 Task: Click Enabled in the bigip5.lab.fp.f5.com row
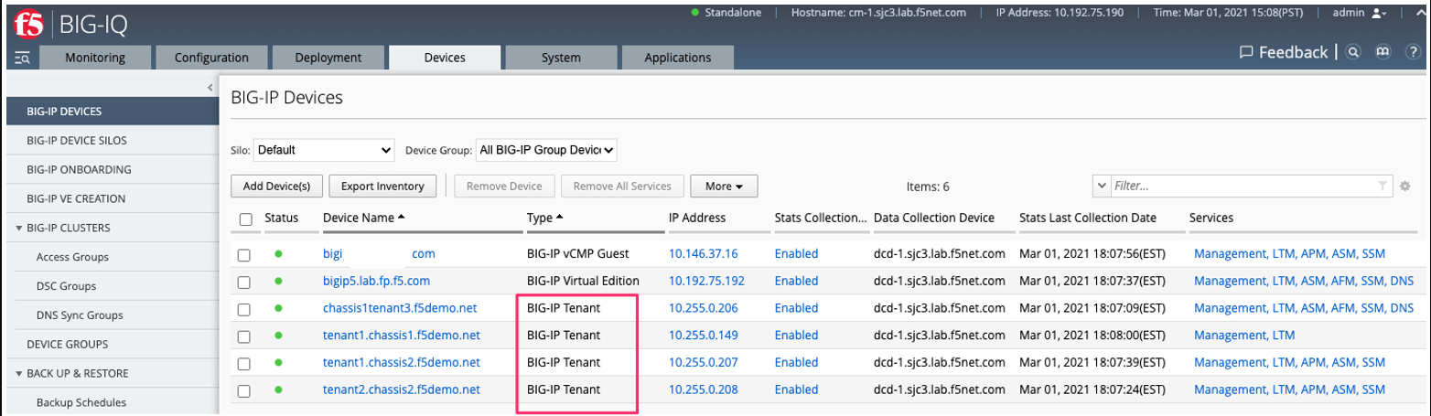797,281
